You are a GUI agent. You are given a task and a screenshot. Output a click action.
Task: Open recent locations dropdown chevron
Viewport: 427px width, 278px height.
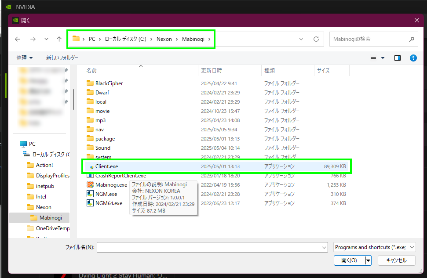tap(46, 39)
